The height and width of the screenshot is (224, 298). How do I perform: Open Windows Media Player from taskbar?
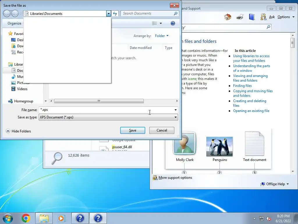click(61, 218)
